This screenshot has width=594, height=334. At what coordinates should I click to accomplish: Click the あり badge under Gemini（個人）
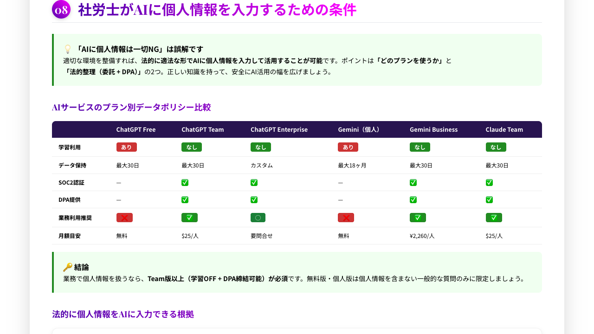point(348,147)
